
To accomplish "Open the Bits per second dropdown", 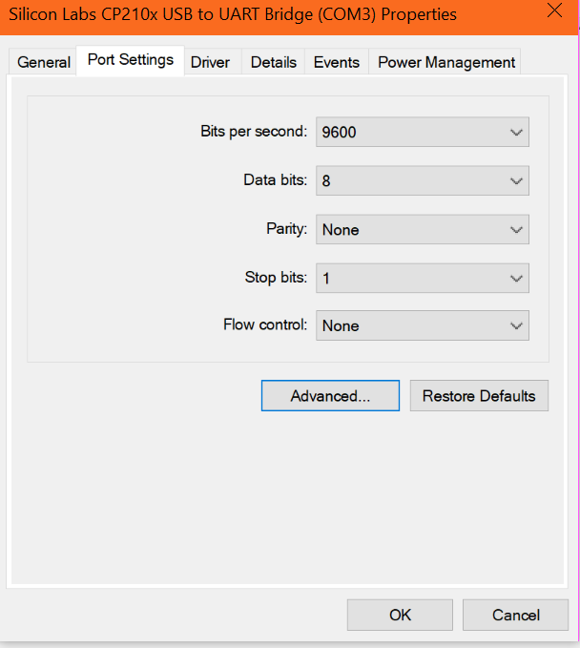I will [422, 132].
